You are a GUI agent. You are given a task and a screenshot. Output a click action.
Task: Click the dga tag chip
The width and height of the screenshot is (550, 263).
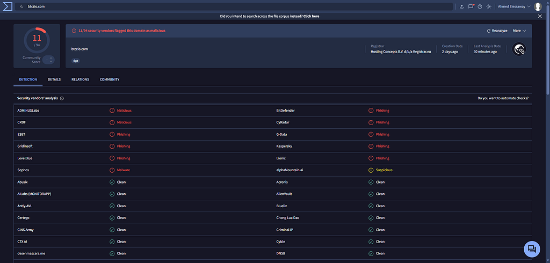click(75, 61)
